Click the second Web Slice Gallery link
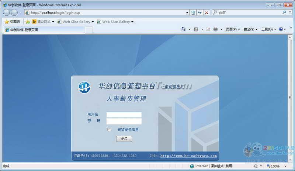This screenshot has width=295, height=171. coord(115,22)
